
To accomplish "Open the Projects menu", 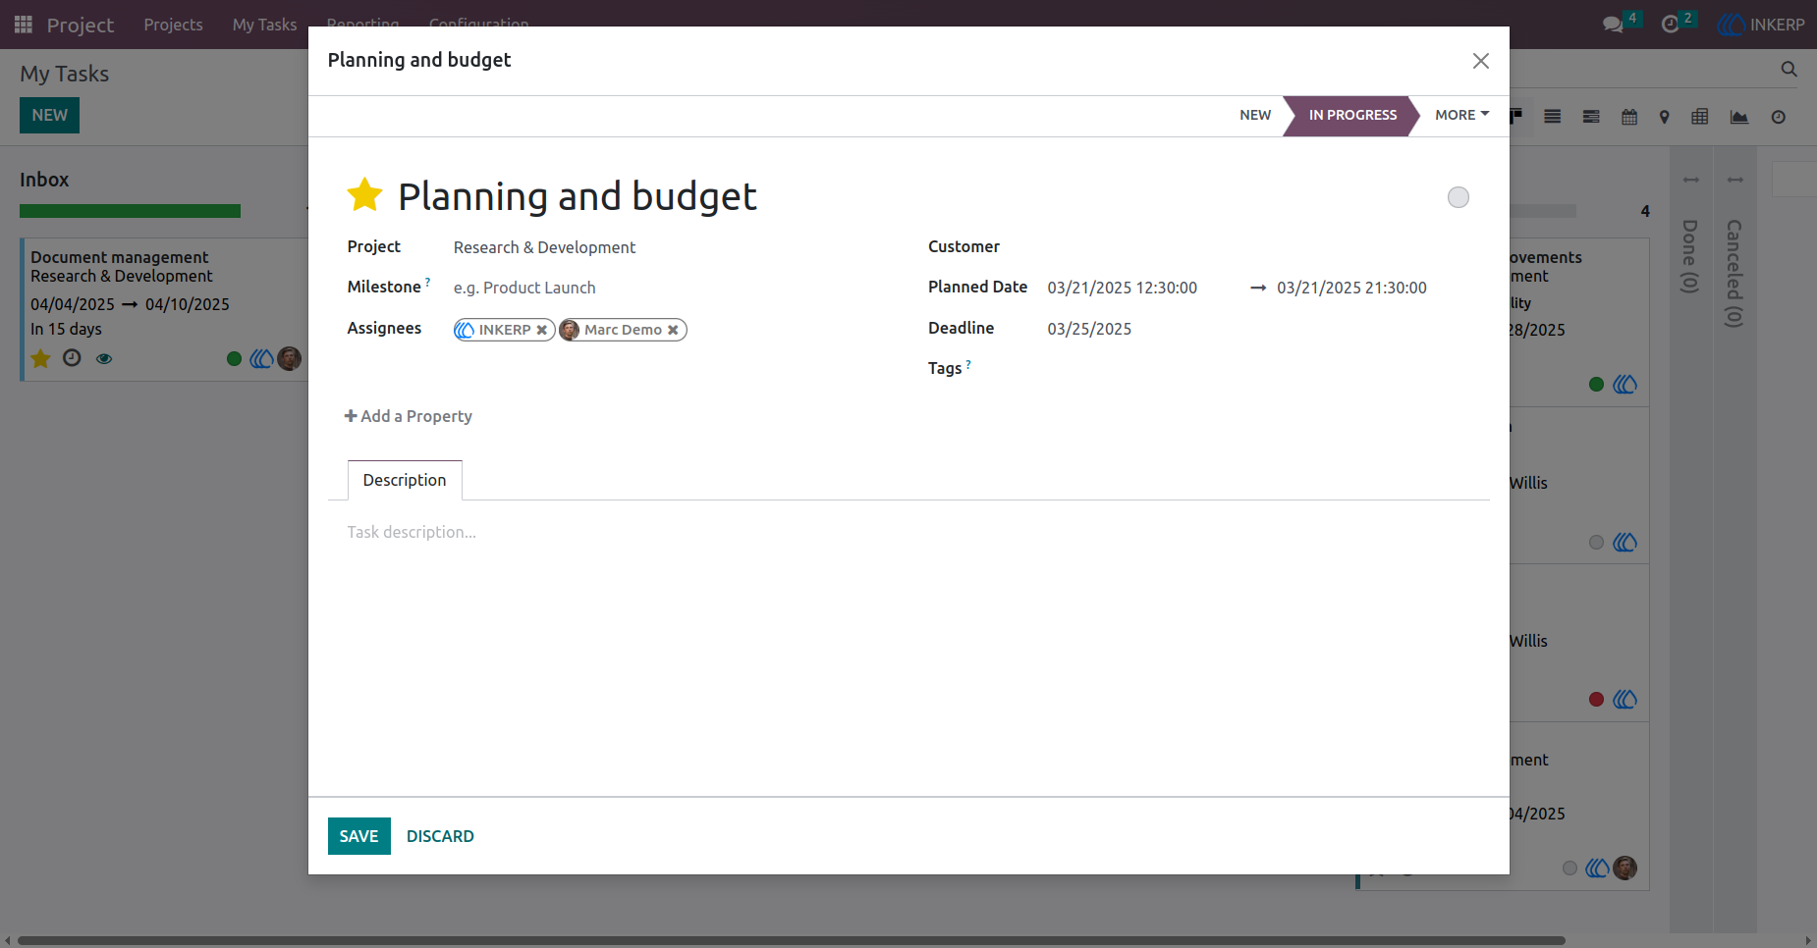I will tap(173, 25).
